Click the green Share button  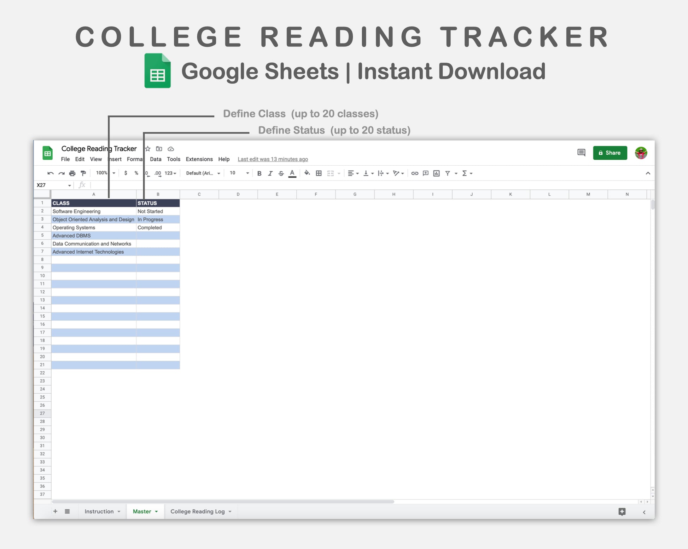[x=610, y=153]
